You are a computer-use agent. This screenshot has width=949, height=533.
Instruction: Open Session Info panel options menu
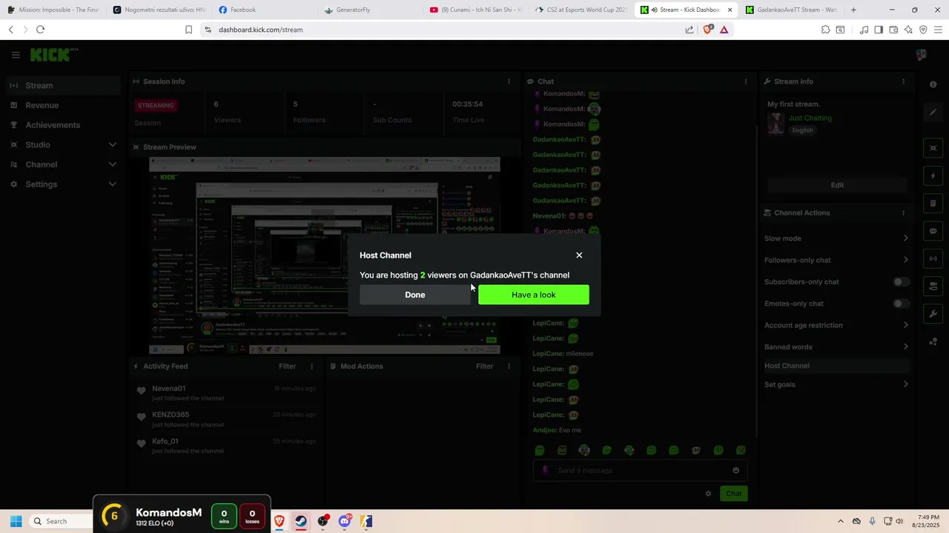click(x=509, y=81)
